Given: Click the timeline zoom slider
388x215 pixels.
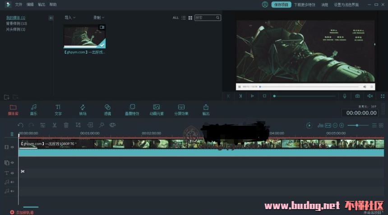Looking at the screenshot, I should [358, 126].
